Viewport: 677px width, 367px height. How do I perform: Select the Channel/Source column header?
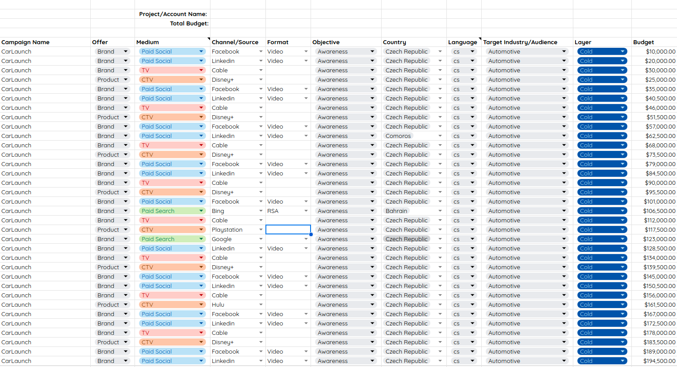tap(238, 42)
